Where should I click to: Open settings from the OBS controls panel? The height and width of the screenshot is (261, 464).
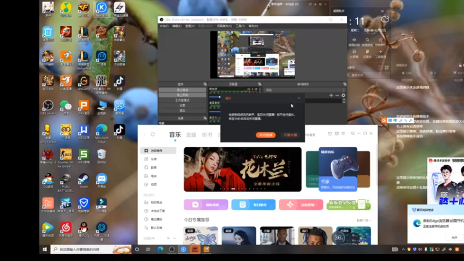(x=182, y=106)
